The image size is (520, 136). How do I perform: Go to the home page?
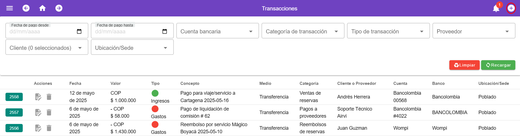pos(42,8)
